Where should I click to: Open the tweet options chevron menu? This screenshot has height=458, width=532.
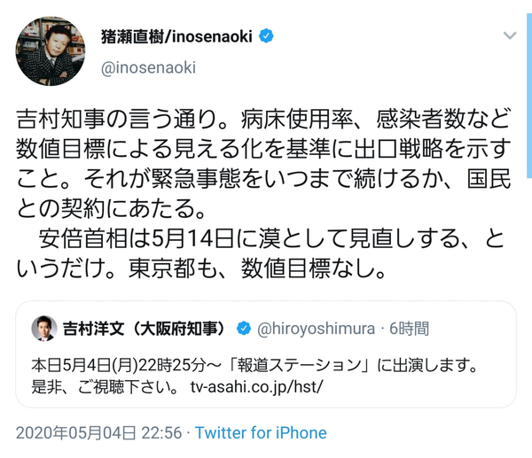510,36
